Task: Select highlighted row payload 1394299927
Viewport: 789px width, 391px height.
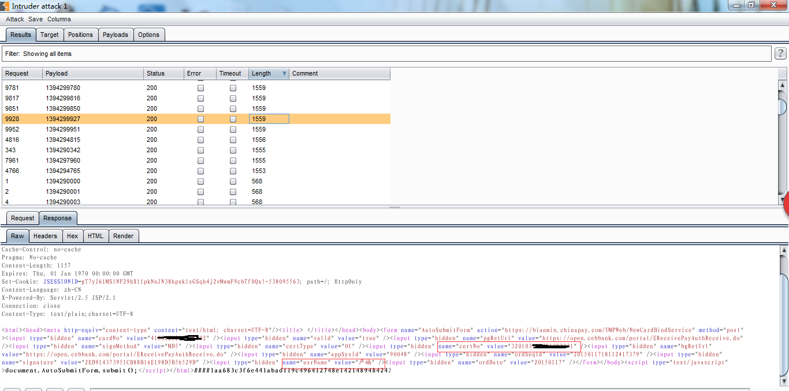Action: pyautogui.click(x=196, y=119)
